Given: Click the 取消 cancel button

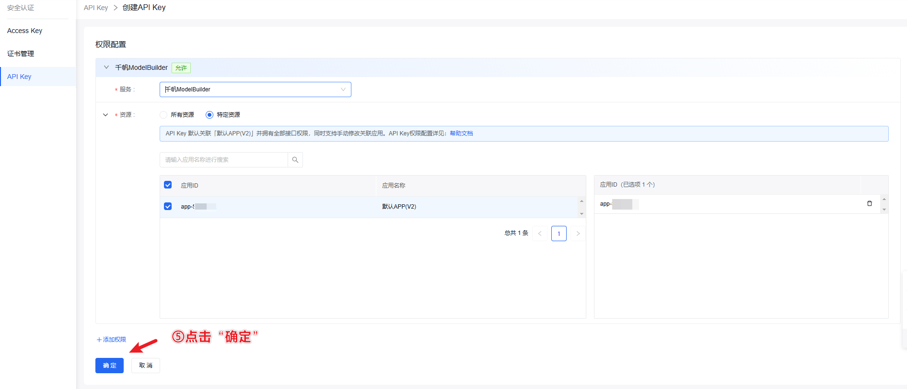Looking at the screenshot, I should pos(146,366).
